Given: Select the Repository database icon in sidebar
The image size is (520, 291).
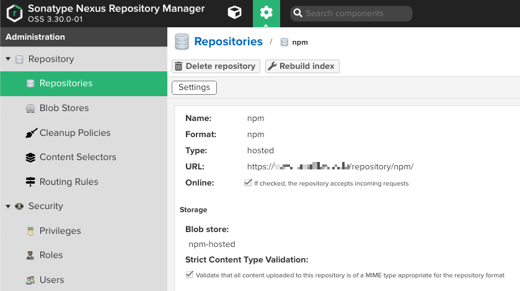Looking at the screenshot, I should coord(20,60).
